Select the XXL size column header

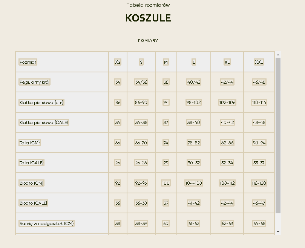259,62
